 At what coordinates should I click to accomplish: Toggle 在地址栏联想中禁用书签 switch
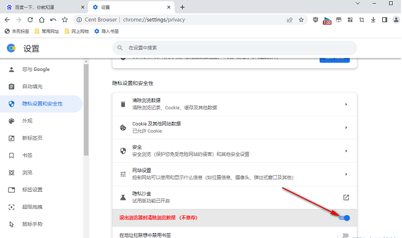click(343, 235)
